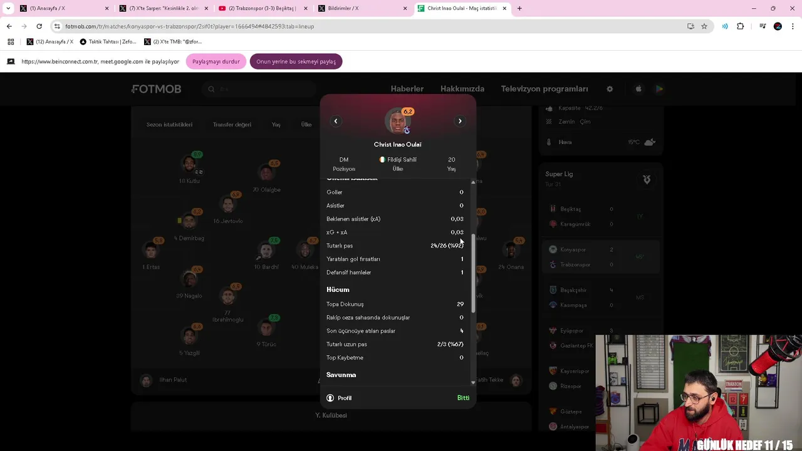Screen dimensions: 802x451
Task: Open Hakkımızda menu item
Action: [462, 89]
